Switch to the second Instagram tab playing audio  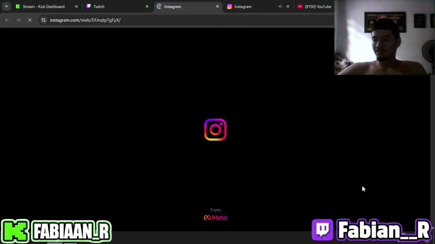click(258, 6)
